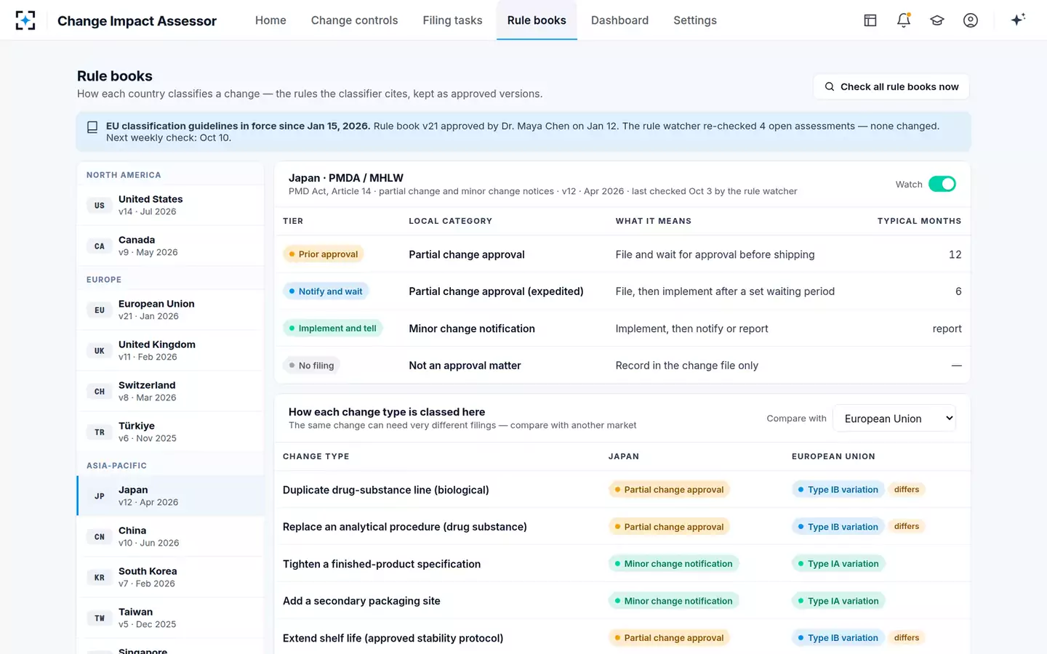This screenshot has height=654, width=1047.
Task: Turn off the Watch toggle for Japan
Action: pyautogui.click(x=942, y=184)
